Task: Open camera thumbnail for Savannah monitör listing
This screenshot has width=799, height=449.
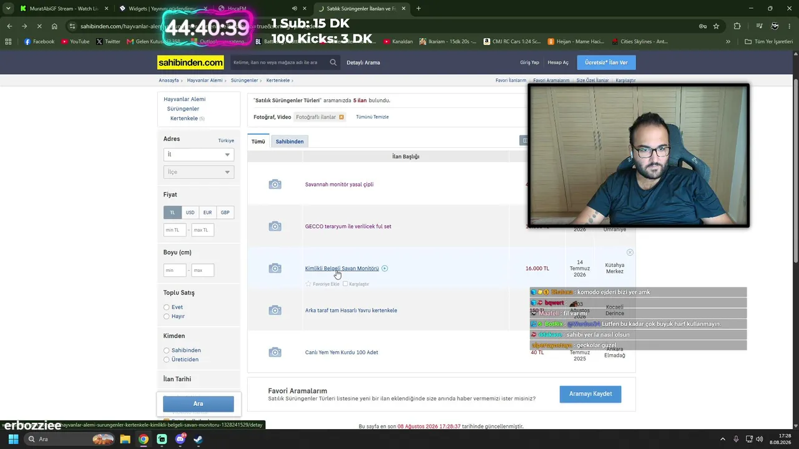Action: coord(275,185)
